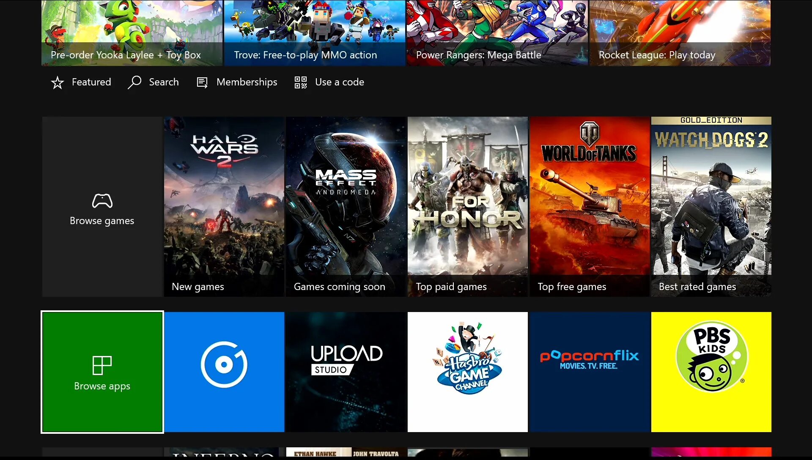Open Rocket League: Play today banner
The height and width of the screenshot is (460, 812).
pyautogui.click(x=680, y=33)
